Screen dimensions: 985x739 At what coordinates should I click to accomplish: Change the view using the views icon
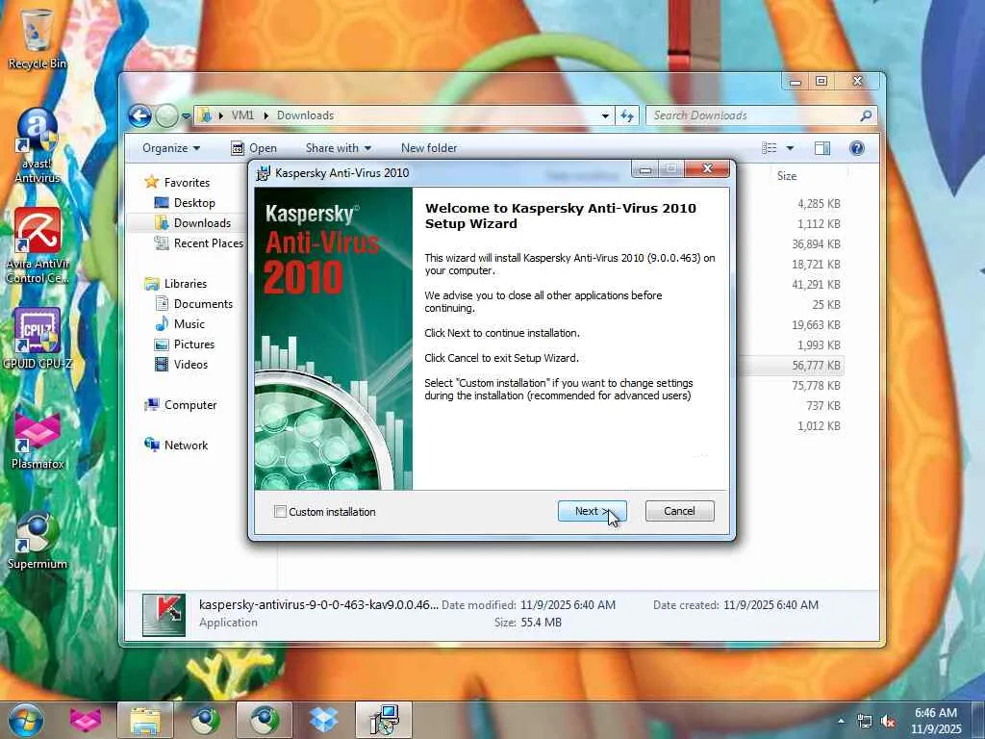(x=770, y=148)
